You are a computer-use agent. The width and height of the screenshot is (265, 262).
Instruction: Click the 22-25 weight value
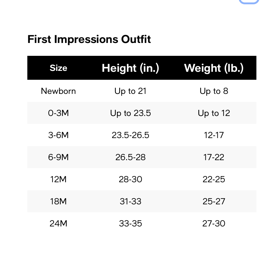(x=214, y=179)
